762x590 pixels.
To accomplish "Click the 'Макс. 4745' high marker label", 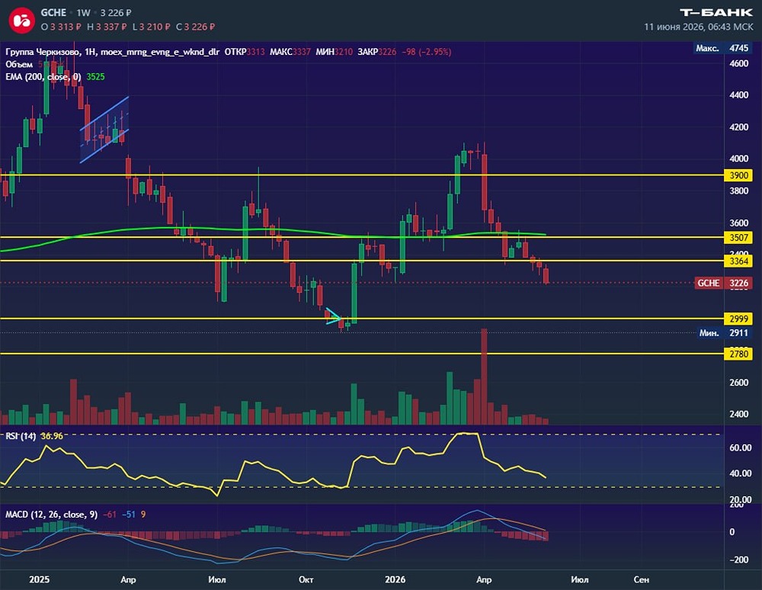I will click(723, 48).
